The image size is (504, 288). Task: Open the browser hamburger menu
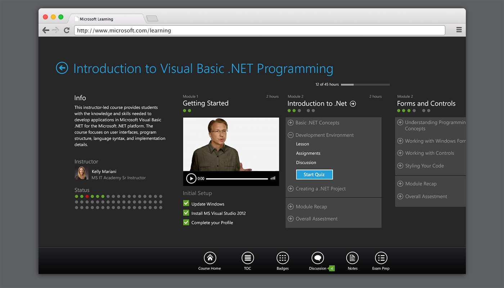[x=459, y=30]
